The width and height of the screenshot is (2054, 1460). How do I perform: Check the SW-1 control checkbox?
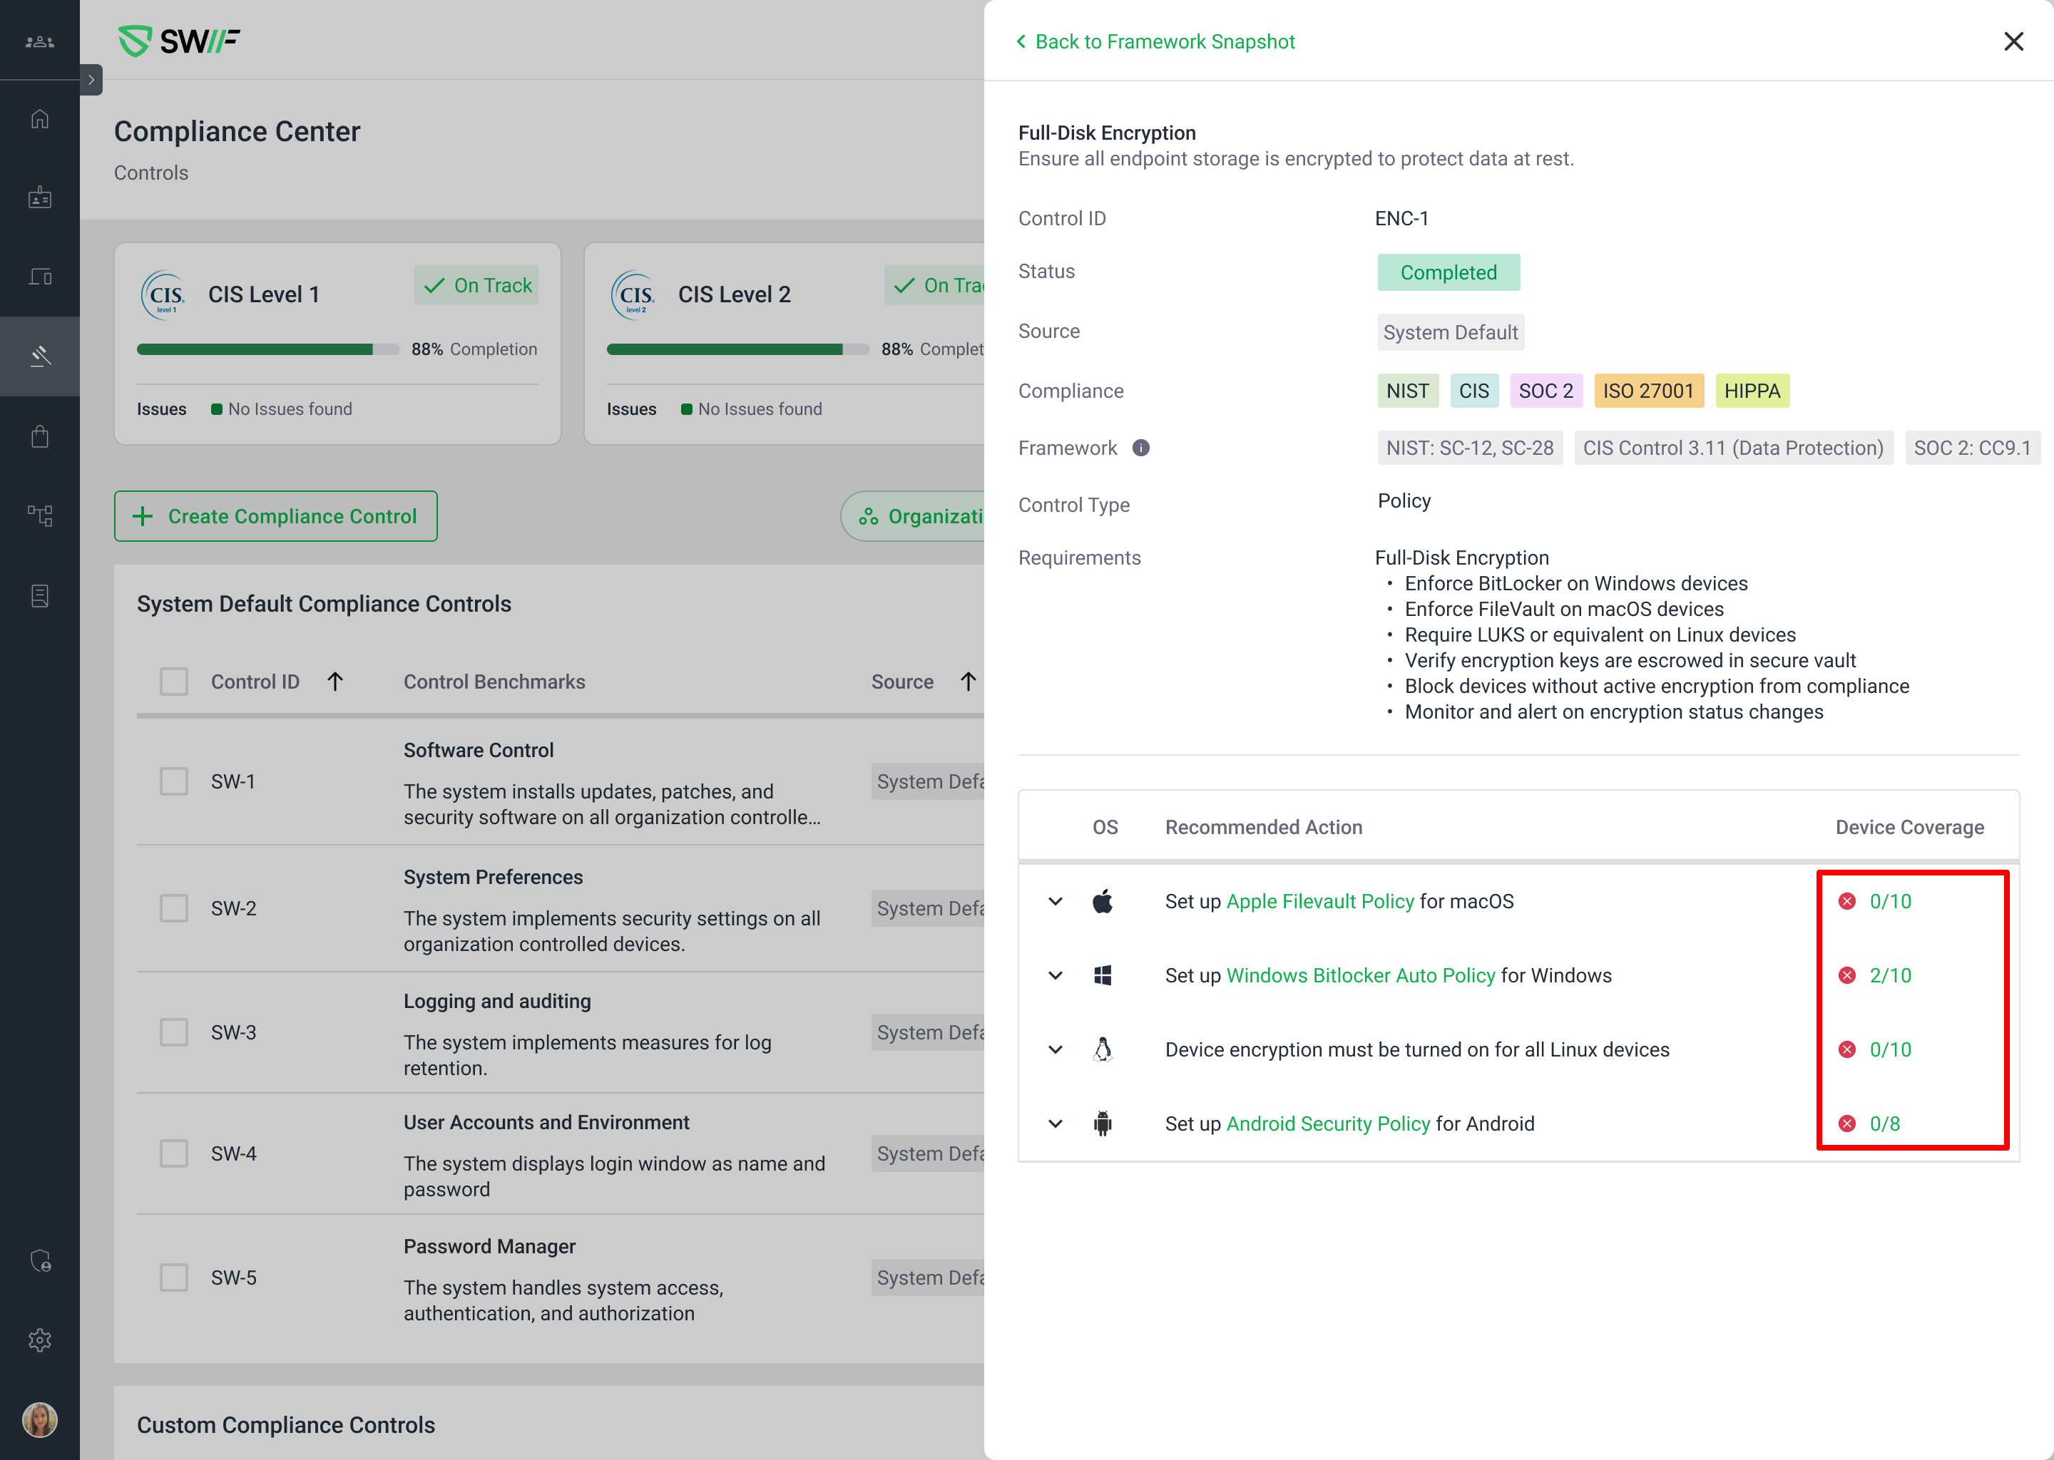coord(173,781)
